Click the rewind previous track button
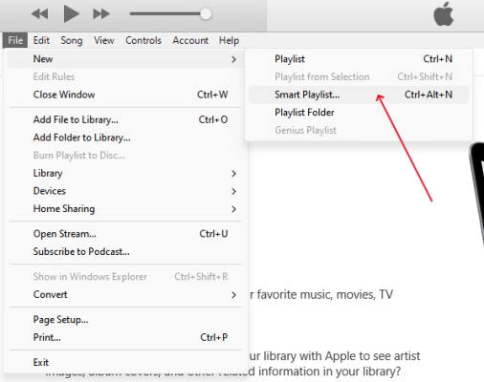The height and width of the screenshot is (382, 484). [40, 14]
